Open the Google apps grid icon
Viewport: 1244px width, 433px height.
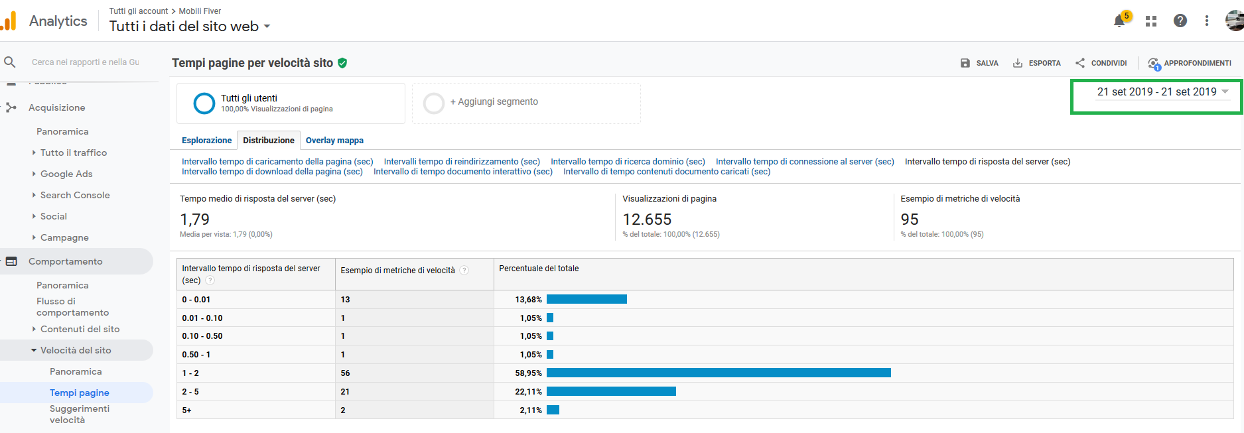(1151, 21)
